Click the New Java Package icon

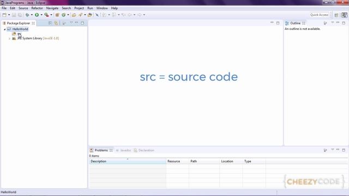coord(57,15)
